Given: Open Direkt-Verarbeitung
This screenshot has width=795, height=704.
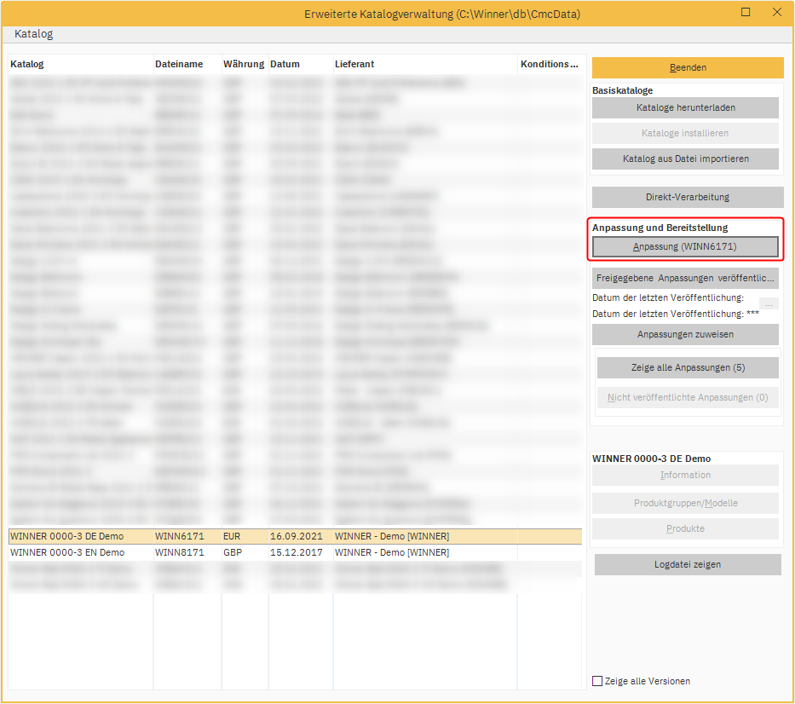Looking at the screenshot, I should (687, 197).
